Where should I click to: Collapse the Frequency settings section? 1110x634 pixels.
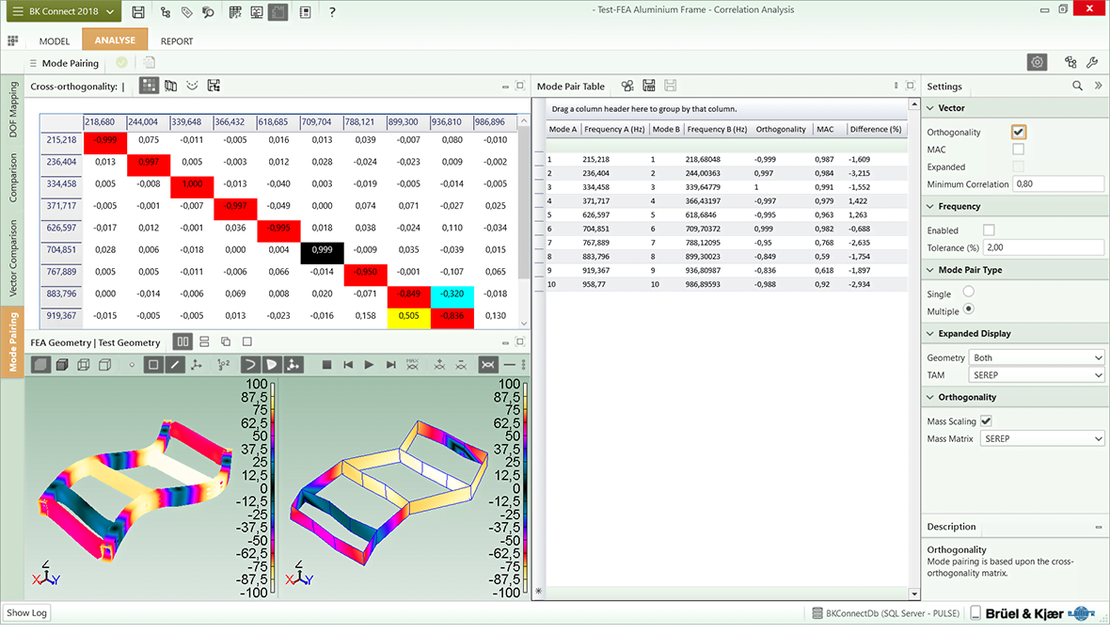tap(929, 206)
